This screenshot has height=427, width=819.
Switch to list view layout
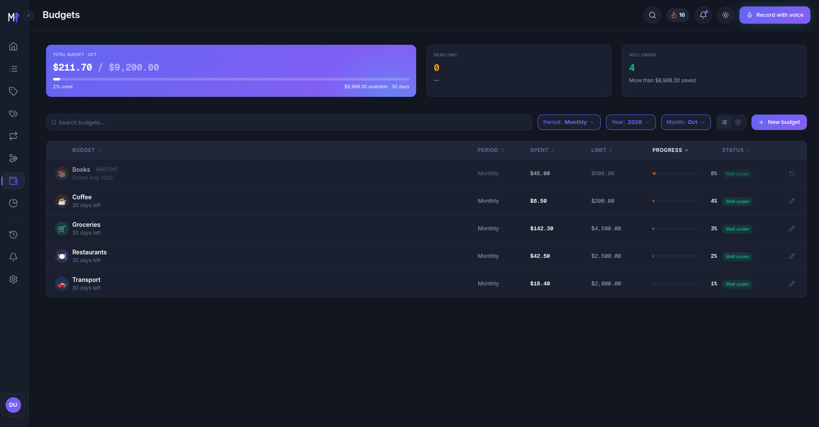click(x=724, y=122)
